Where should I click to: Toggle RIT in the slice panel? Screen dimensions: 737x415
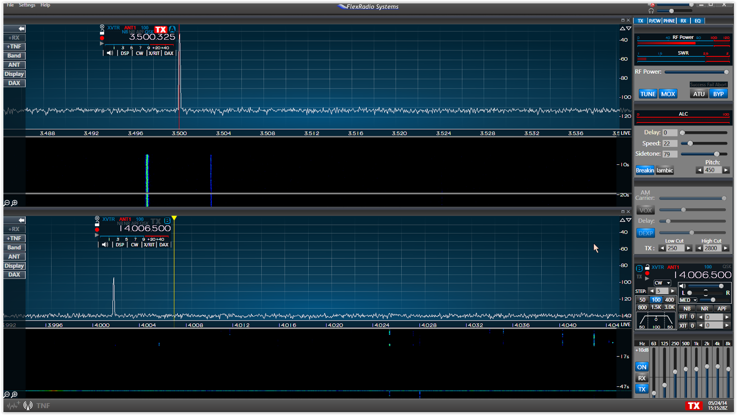[x=683, y=317]
